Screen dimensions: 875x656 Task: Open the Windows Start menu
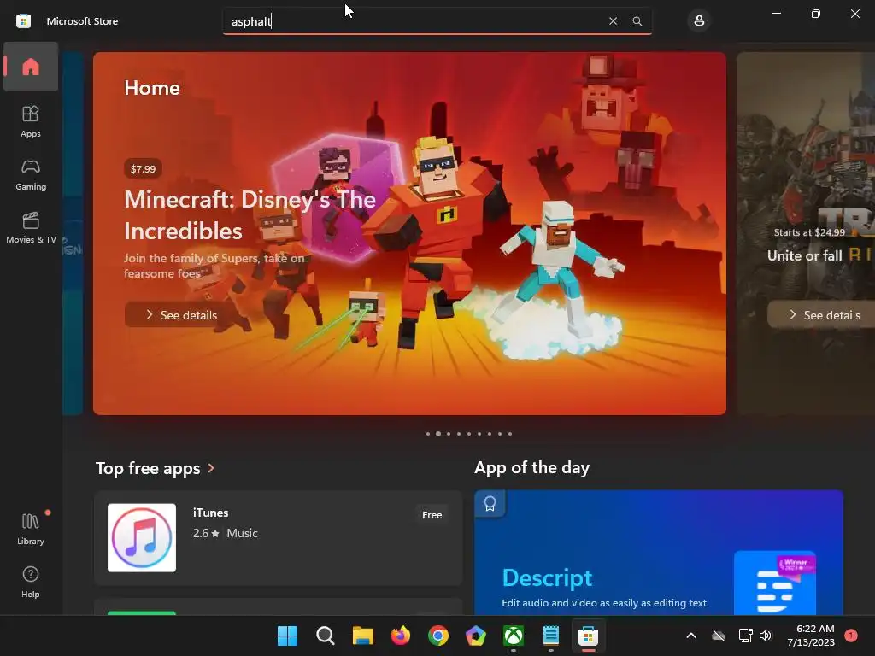click(x=287, y=635)
